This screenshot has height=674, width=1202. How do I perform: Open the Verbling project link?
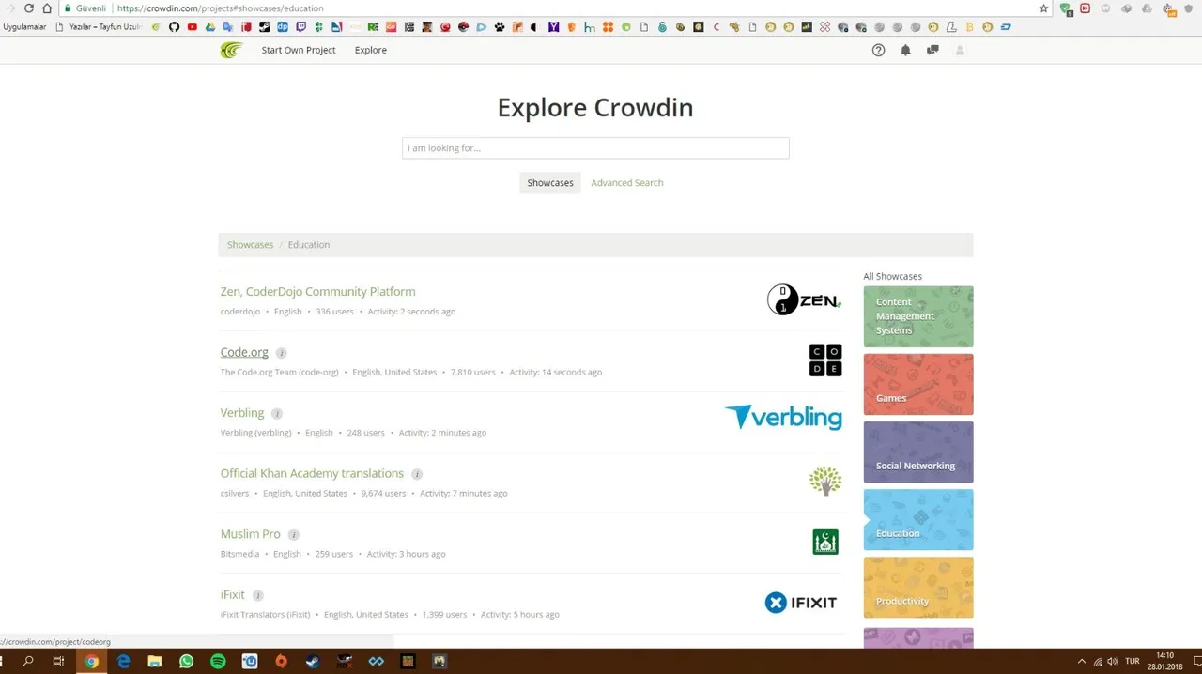pyautogui.click(x=242, y=413)
